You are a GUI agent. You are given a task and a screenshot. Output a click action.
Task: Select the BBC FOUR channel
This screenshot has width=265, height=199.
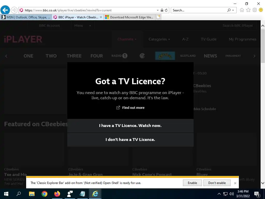pos(97,56)
